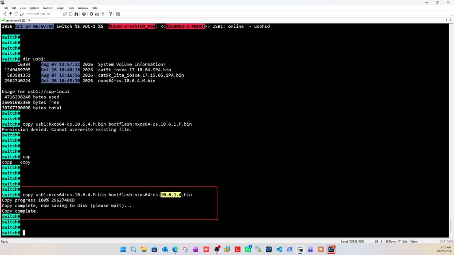Open Windows Search from the taskbar

(133, 249)
